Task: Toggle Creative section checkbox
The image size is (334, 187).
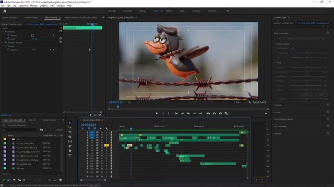Action: 328,105
